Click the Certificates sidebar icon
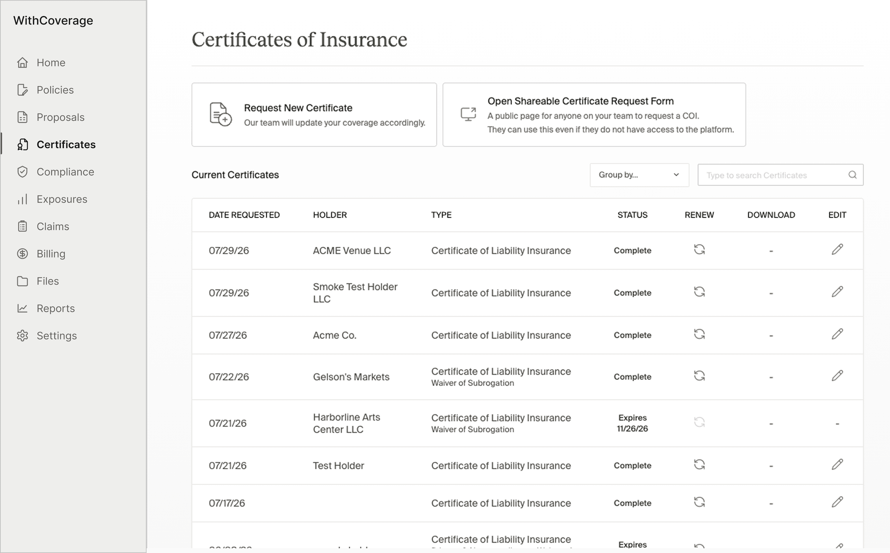The height and width of the screenshot is (553, 890). pos(22,144)
